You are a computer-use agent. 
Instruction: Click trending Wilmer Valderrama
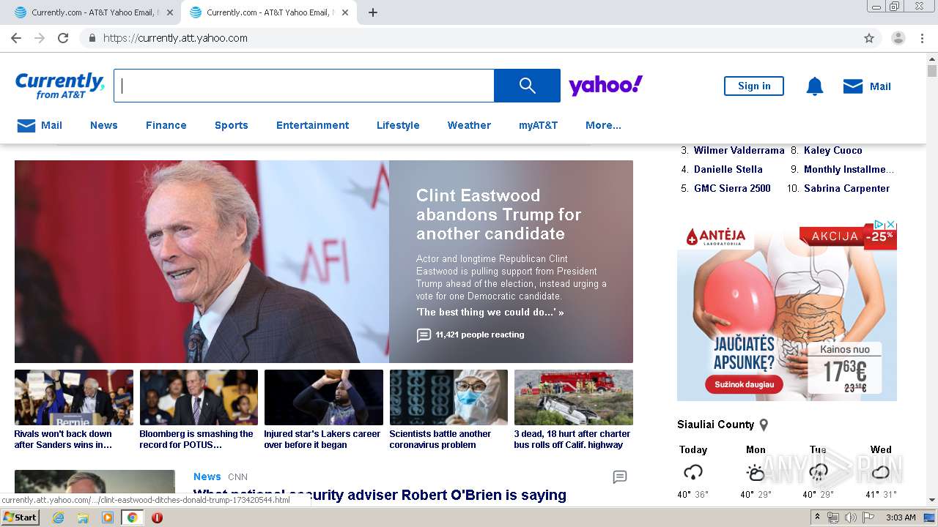coord(739,150)
